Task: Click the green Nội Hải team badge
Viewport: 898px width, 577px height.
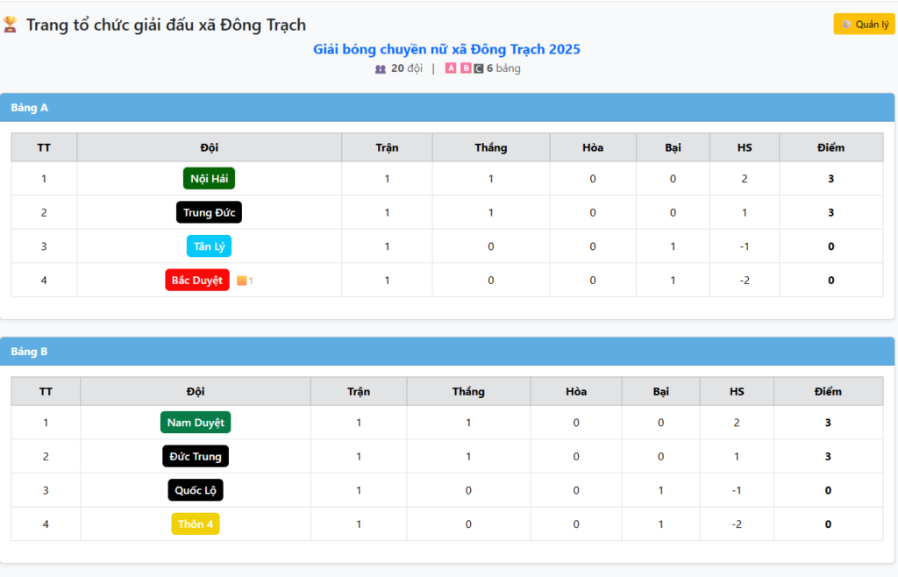Action: (x=209, y=179)
